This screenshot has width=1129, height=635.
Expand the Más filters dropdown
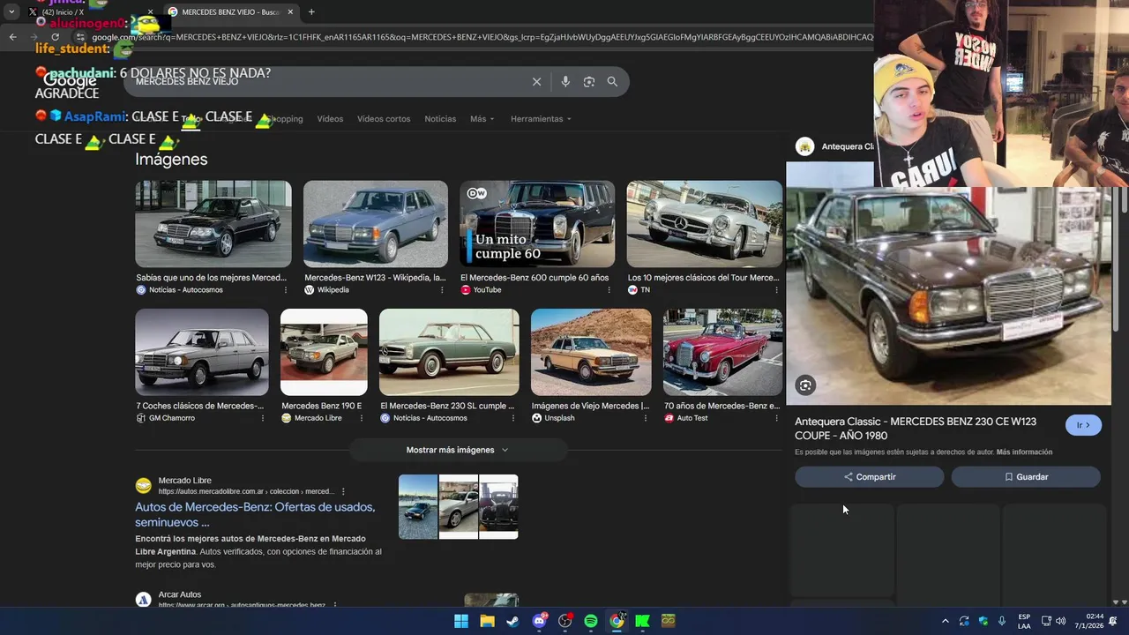point(482,119)
